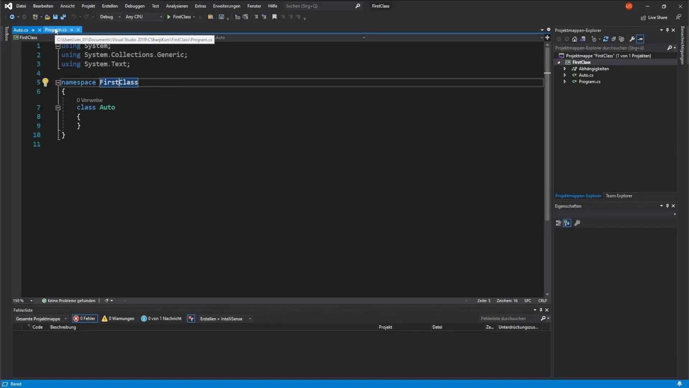Image resolution: width=689 pixels, height=388 pixels.
Task: Toggle the 0 von 1 Nachricht messages filter
Action: (x=161, y=319)
